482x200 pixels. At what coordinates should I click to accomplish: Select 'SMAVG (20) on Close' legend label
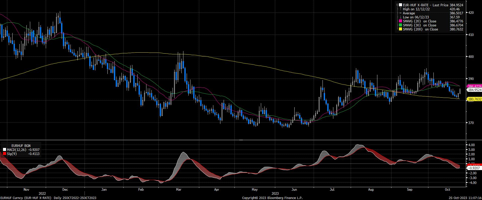click(x=420, y=21)
